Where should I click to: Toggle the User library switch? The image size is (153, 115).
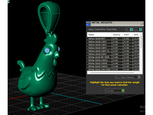tap(140, 29)
